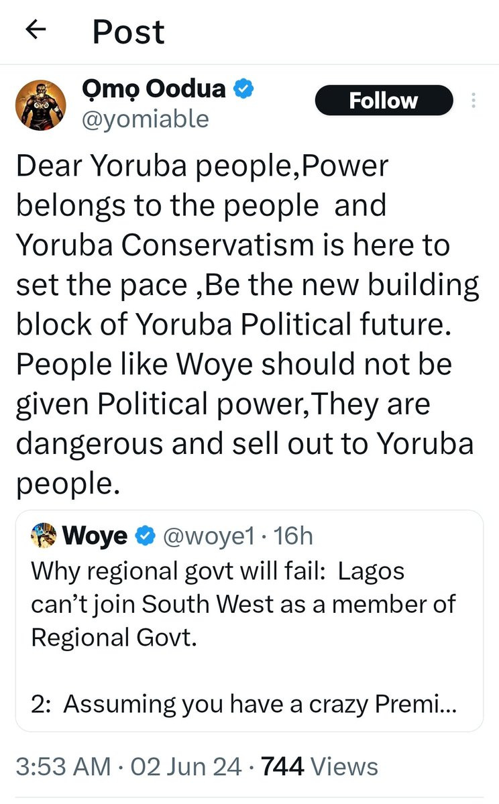Open the @yomiable handle link
The image size is (499, 804).
[144, 119]
